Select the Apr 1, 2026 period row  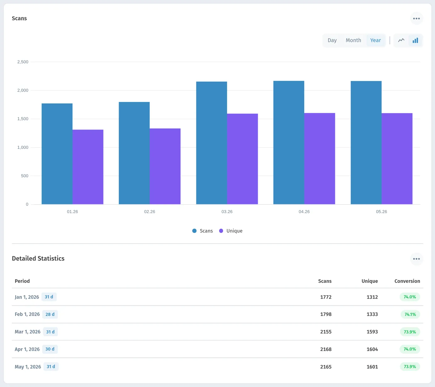point(217,349)
